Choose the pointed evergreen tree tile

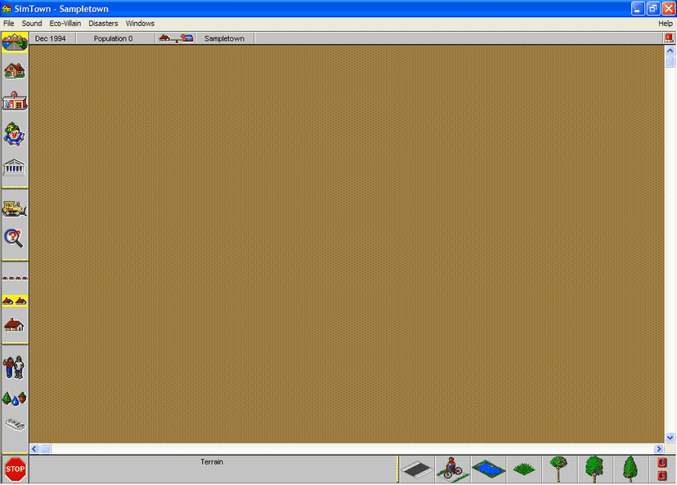pos(630,469)
